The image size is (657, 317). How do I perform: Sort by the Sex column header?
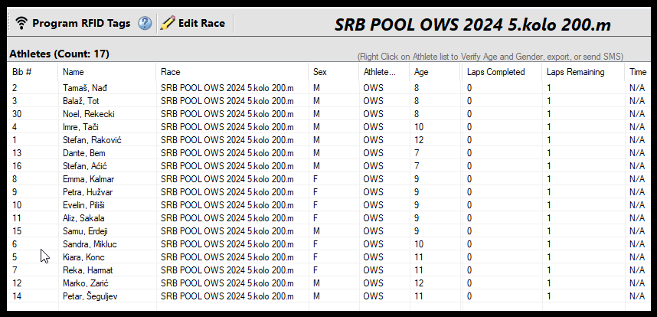coord(320,72)
